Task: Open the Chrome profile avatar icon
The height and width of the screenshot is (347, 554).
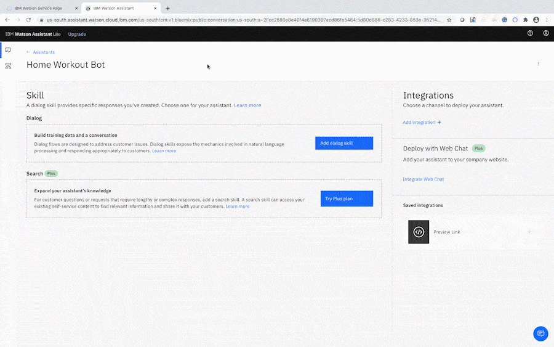Action: [x=536, y=20]
